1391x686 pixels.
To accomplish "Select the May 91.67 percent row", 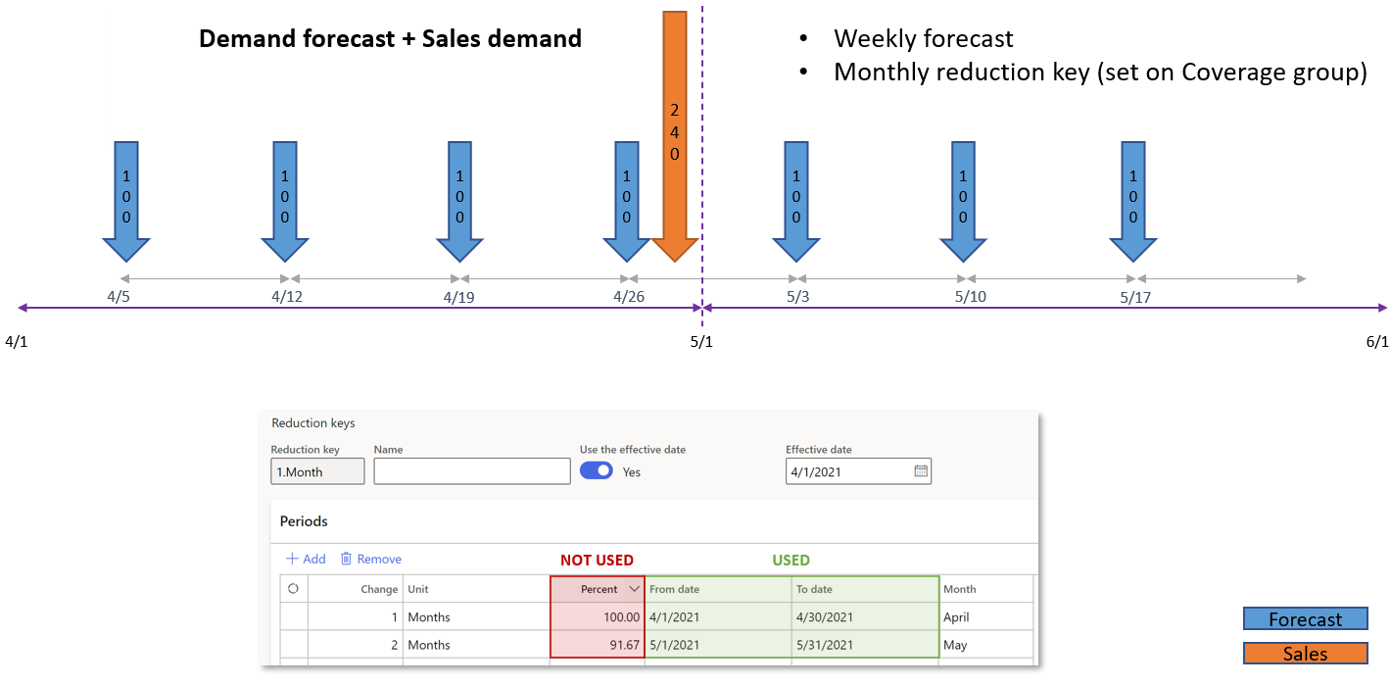I will pyautogui.click(x=656, y=645).
